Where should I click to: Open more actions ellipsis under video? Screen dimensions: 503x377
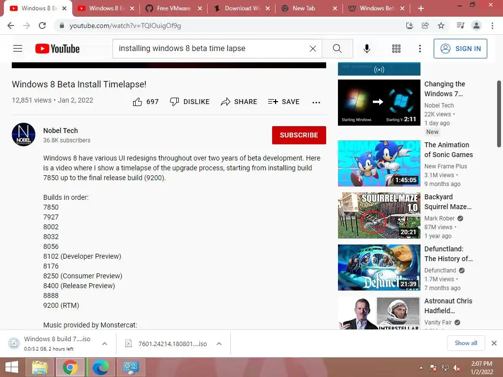316,102
